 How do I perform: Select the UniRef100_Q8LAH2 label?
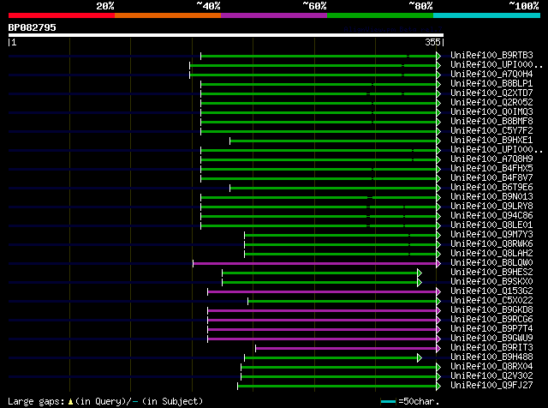coord(491,254)
